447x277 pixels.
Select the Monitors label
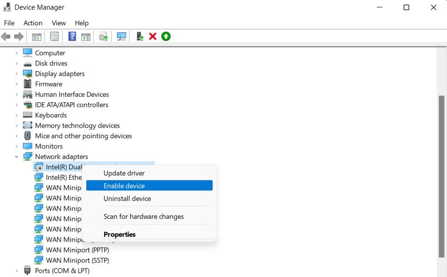(x=49, y=146)
